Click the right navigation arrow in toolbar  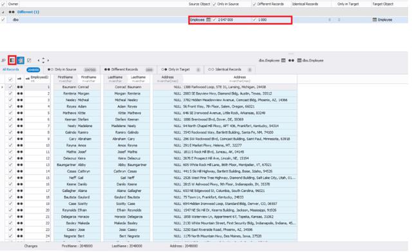click(x=48, y=61)
